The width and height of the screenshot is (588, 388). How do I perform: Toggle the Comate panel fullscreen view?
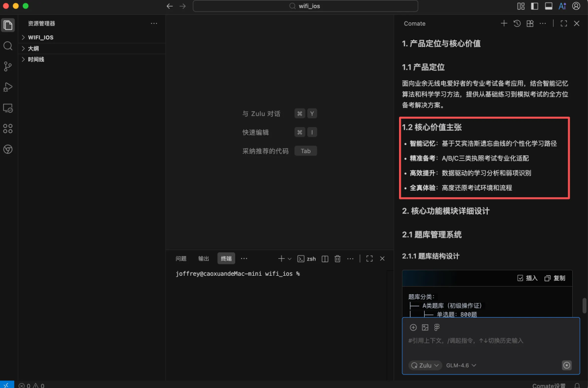(563, 23)
